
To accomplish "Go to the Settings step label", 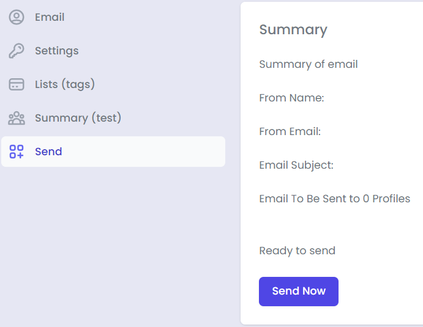I will (56, 51).
